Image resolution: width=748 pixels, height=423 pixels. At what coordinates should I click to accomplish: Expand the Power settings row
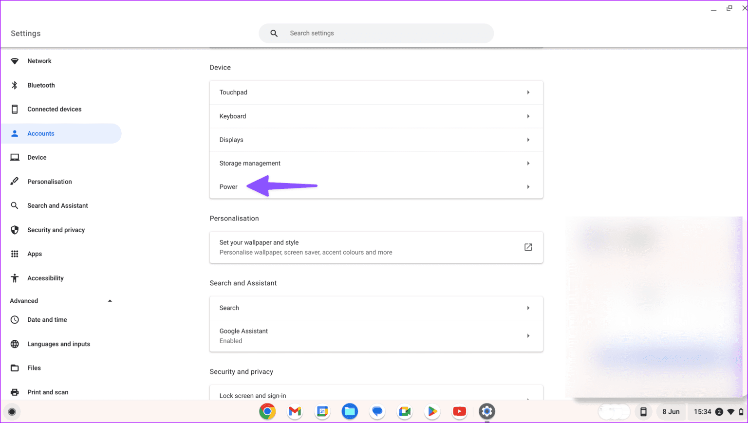(375, 186)
